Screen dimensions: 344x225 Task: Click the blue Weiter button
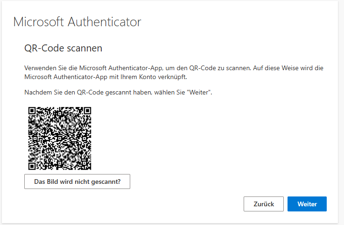[x=307, y=204]
